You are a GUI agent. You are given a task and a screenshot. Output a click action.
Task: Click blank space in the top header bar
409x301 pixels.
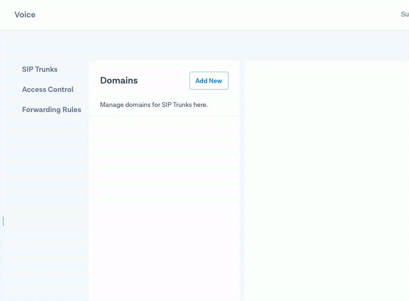tap(211, 15)
